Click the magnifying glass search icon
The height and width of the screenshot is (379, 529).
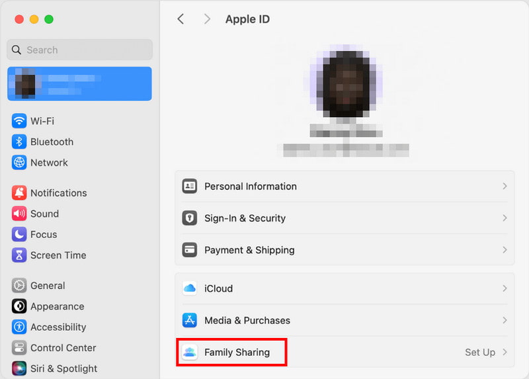pos(16,50)
